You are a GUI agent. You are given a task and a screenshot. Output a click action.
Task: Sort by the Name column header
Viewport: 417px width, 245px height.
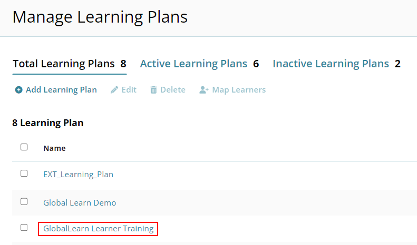click(54, 148)
